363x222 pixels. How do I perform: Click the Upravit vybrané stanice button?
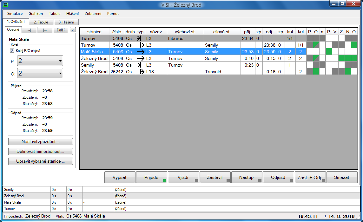tap(41, 161)
